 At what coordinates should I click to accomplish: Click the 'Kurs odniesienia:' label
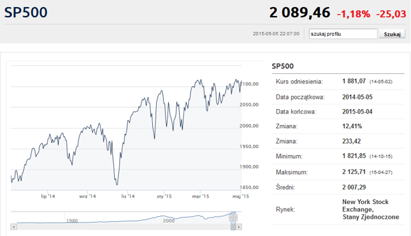pos(299,82)
